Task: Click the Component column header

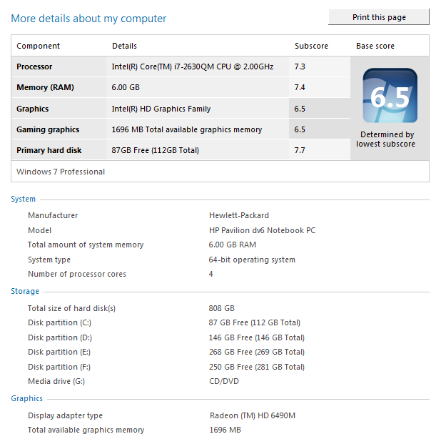Action: [39, 46]
